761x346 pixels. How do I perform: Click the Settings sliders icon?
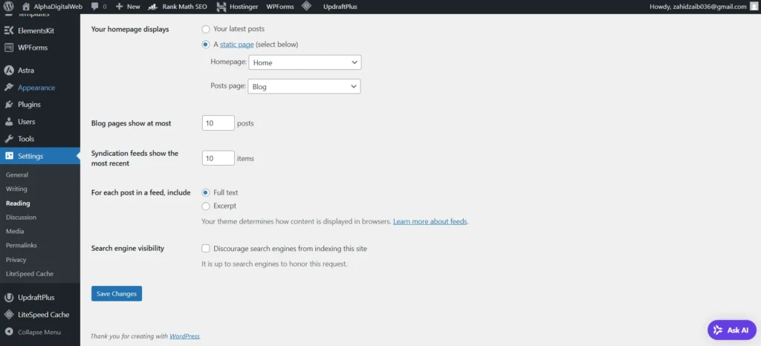click(x=9, y=156)
